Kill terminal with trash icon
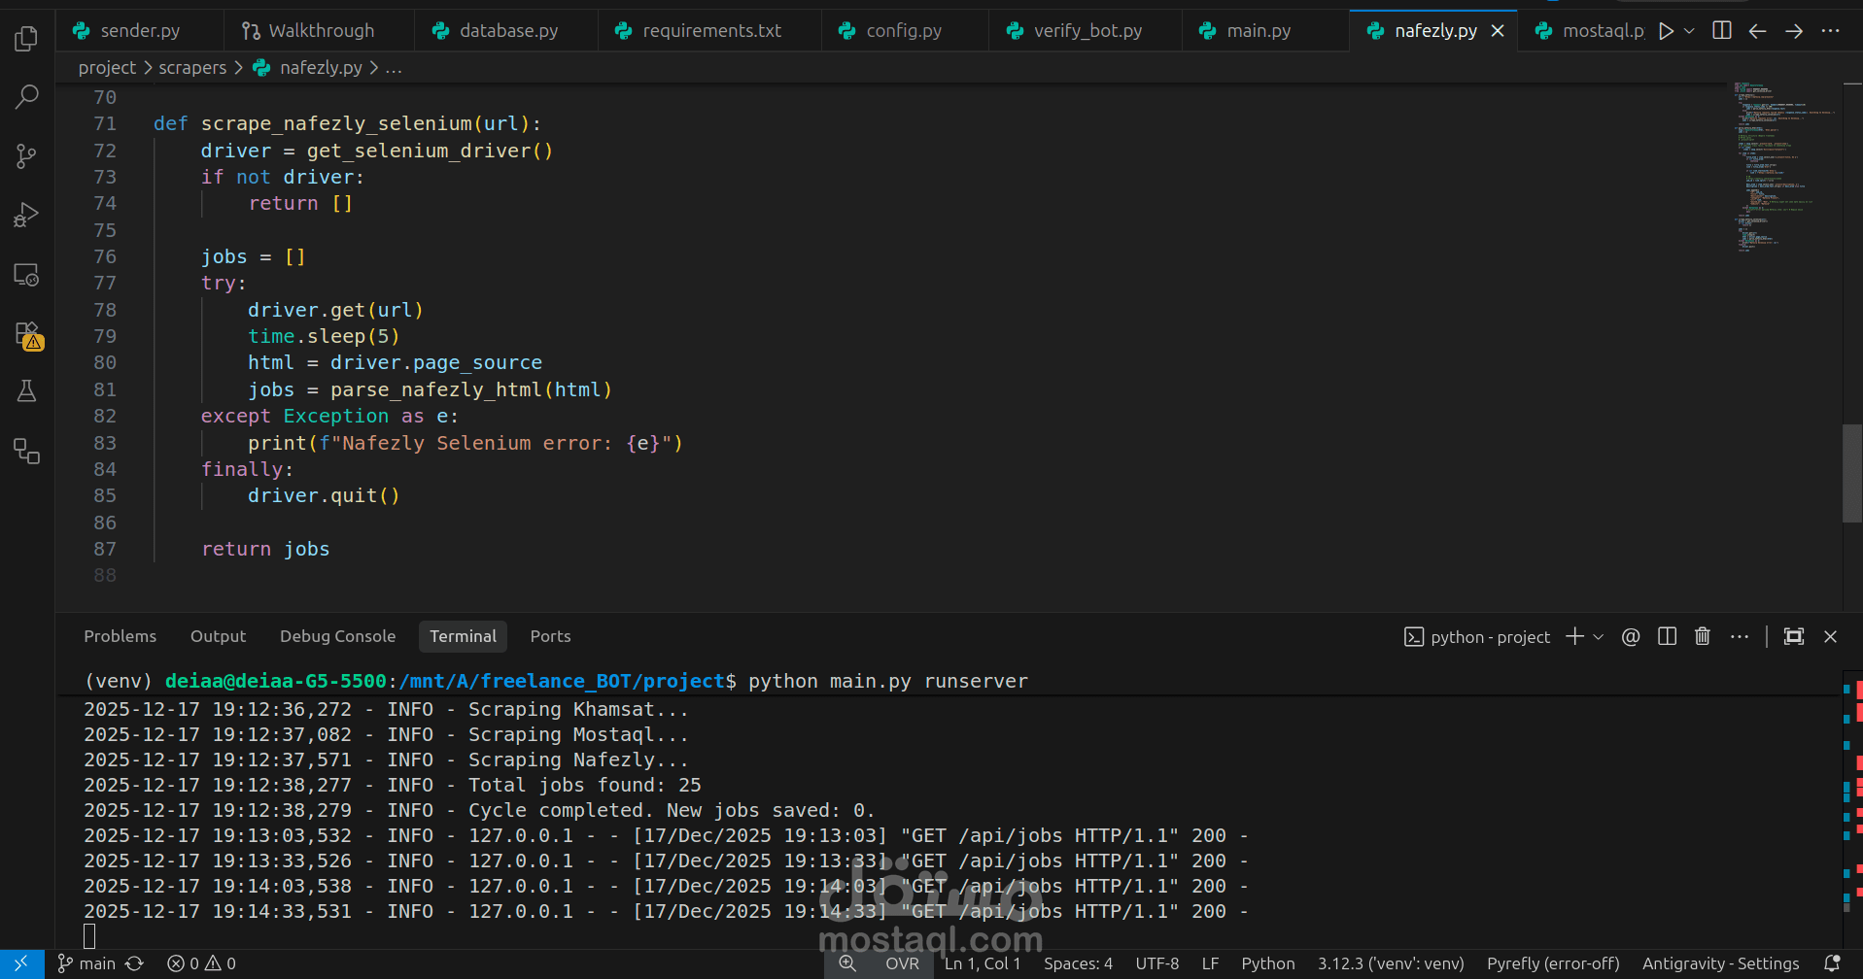This screenshot has width=1863, height=979. point(1702,637)
